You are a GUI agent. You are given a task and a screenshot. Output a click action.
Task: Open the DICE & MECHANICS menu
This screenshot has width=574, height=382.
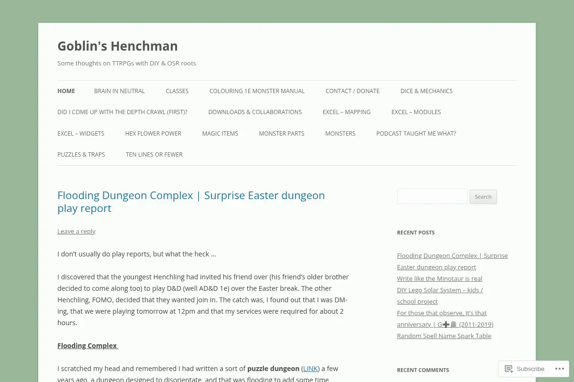pos(426,91)
